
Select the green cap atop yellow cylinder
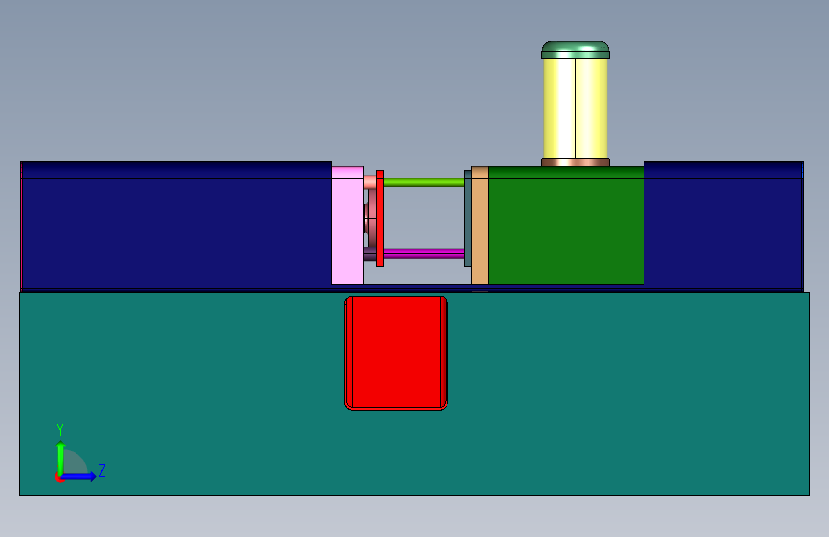pos(576,50)
